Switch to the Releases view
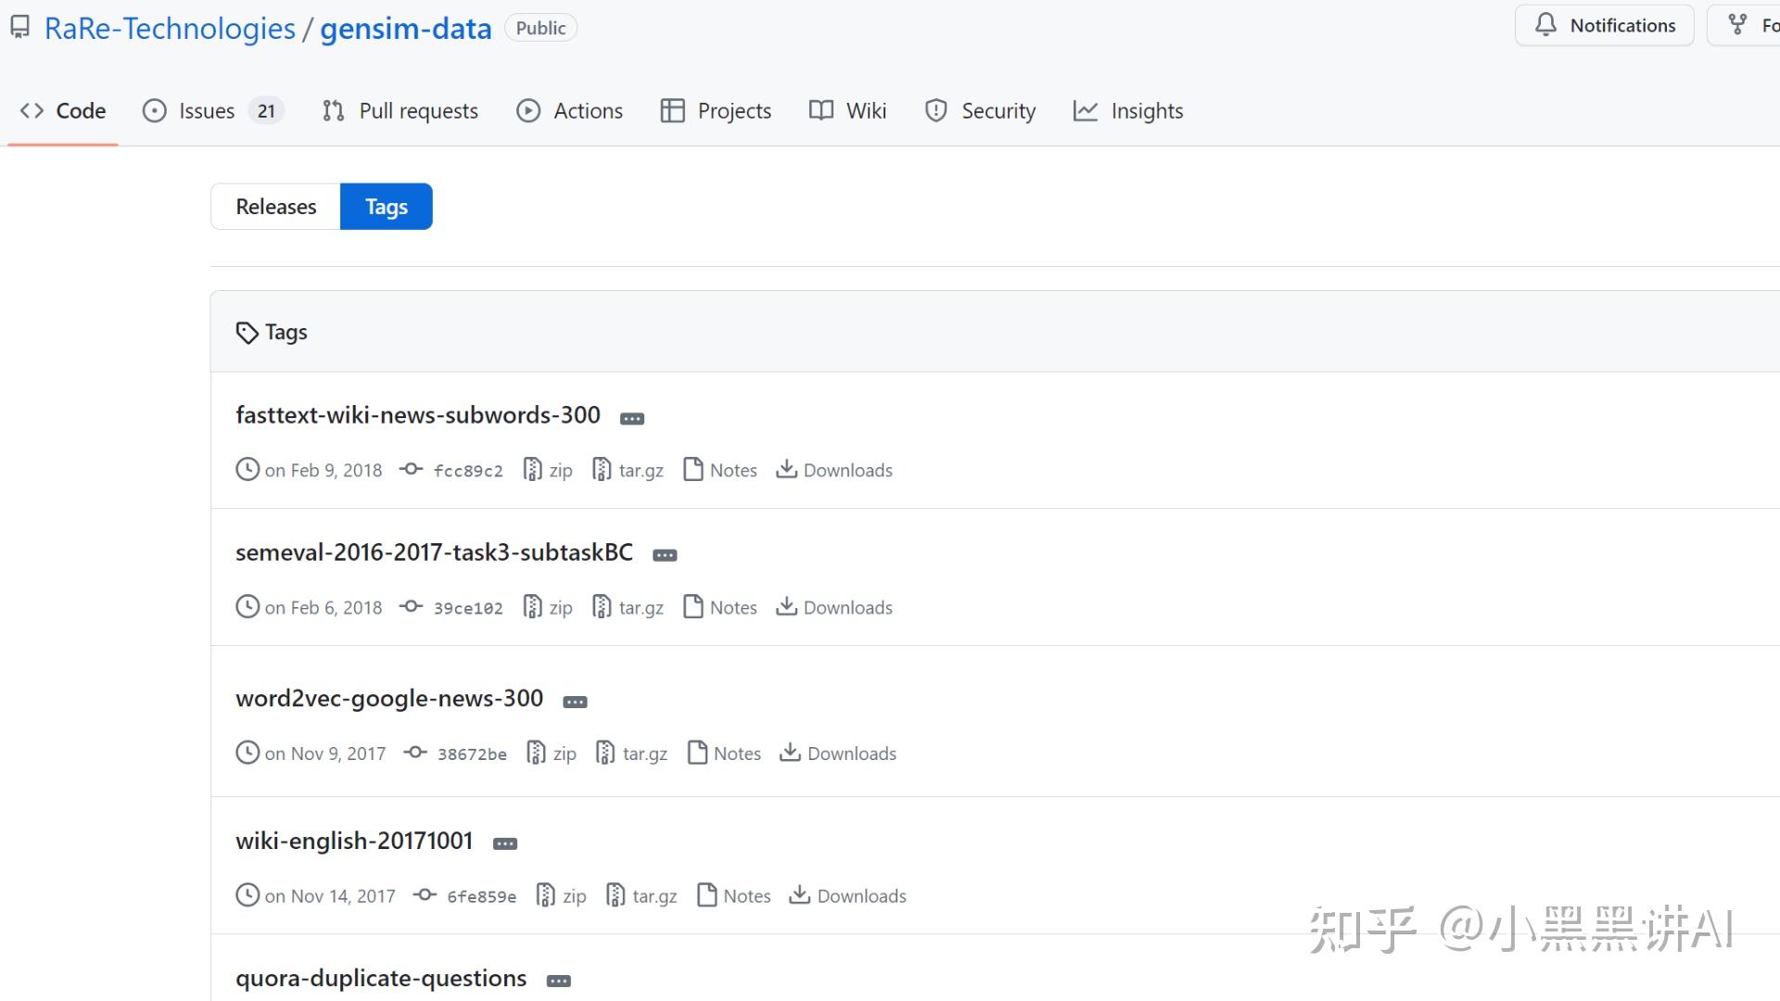Screen dimensions: 1780x1001 point(275,206)
